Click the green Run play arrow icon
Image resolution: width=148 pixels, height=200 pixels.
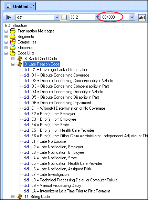click(9, 17)
